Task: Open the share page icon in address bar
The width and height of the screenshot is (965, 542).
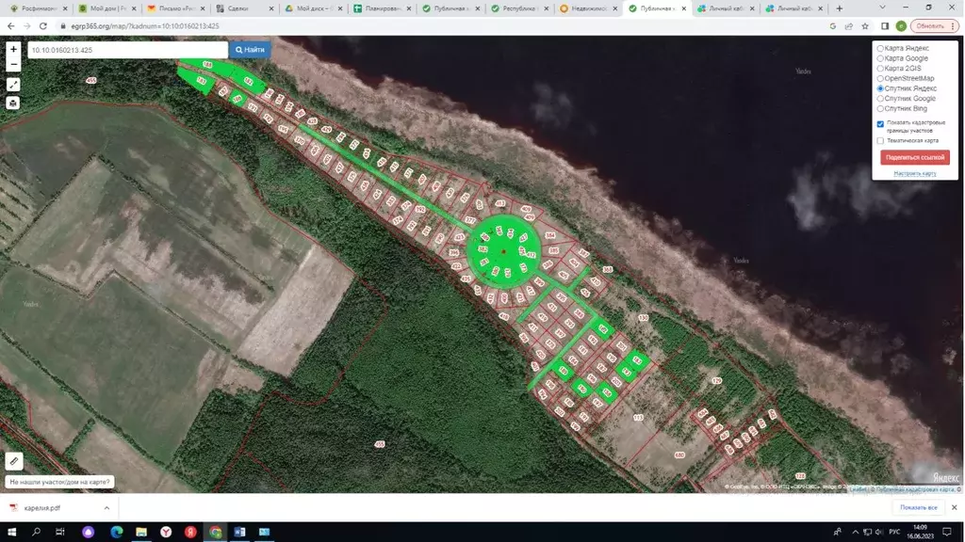Action: coord(849,25)
